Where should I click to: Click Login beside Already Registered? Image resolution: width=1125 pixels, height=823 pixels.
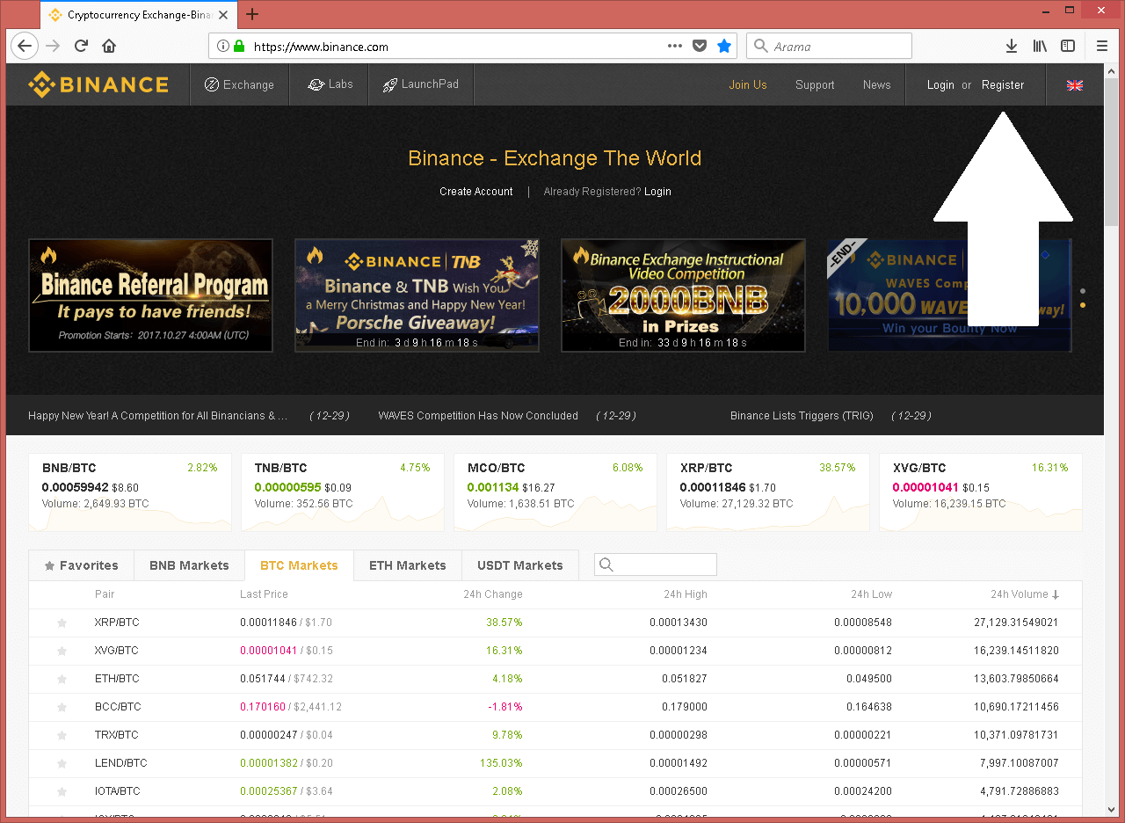pos(657,192)
